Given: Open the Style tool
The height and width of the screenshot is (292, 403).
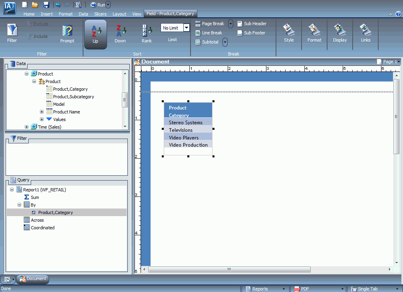Looking at the screenshot, I should 289,33.
